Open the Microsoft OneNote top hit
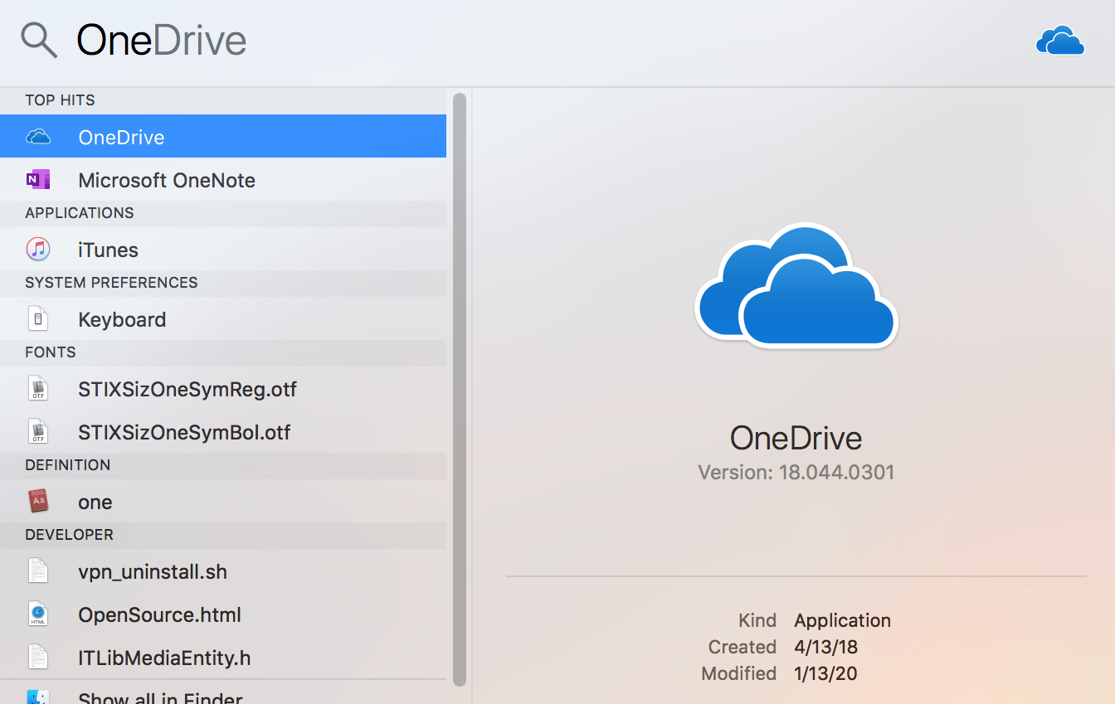 [166, 179]
